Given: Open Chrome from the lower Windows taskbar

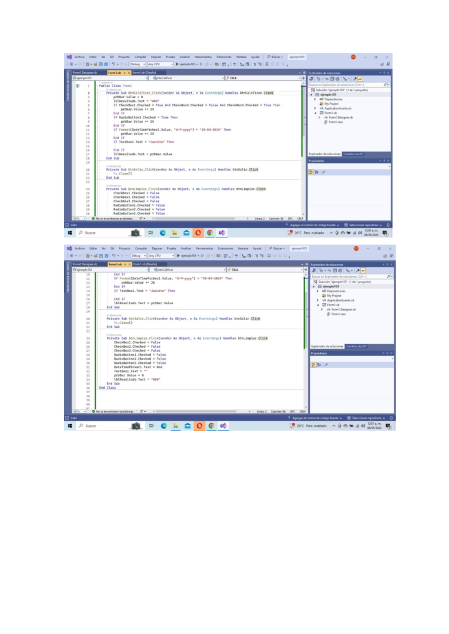Looking at the screenshot, I should [211, 426].
